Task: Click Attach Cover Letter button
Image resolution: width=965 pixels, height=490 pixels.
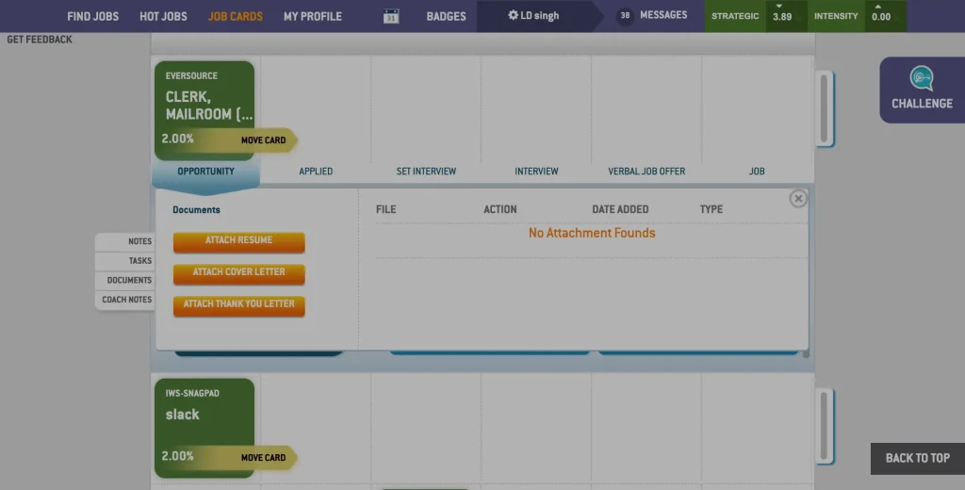Action: (x=238, y=273)
